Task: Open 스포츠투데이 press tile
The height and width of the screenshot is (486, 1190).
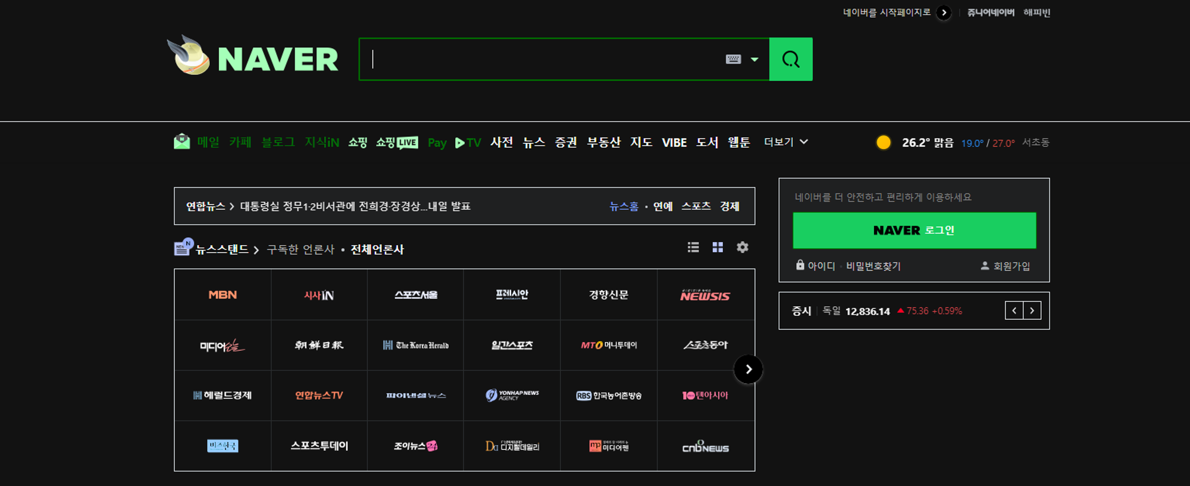Action: pos(319,446)
